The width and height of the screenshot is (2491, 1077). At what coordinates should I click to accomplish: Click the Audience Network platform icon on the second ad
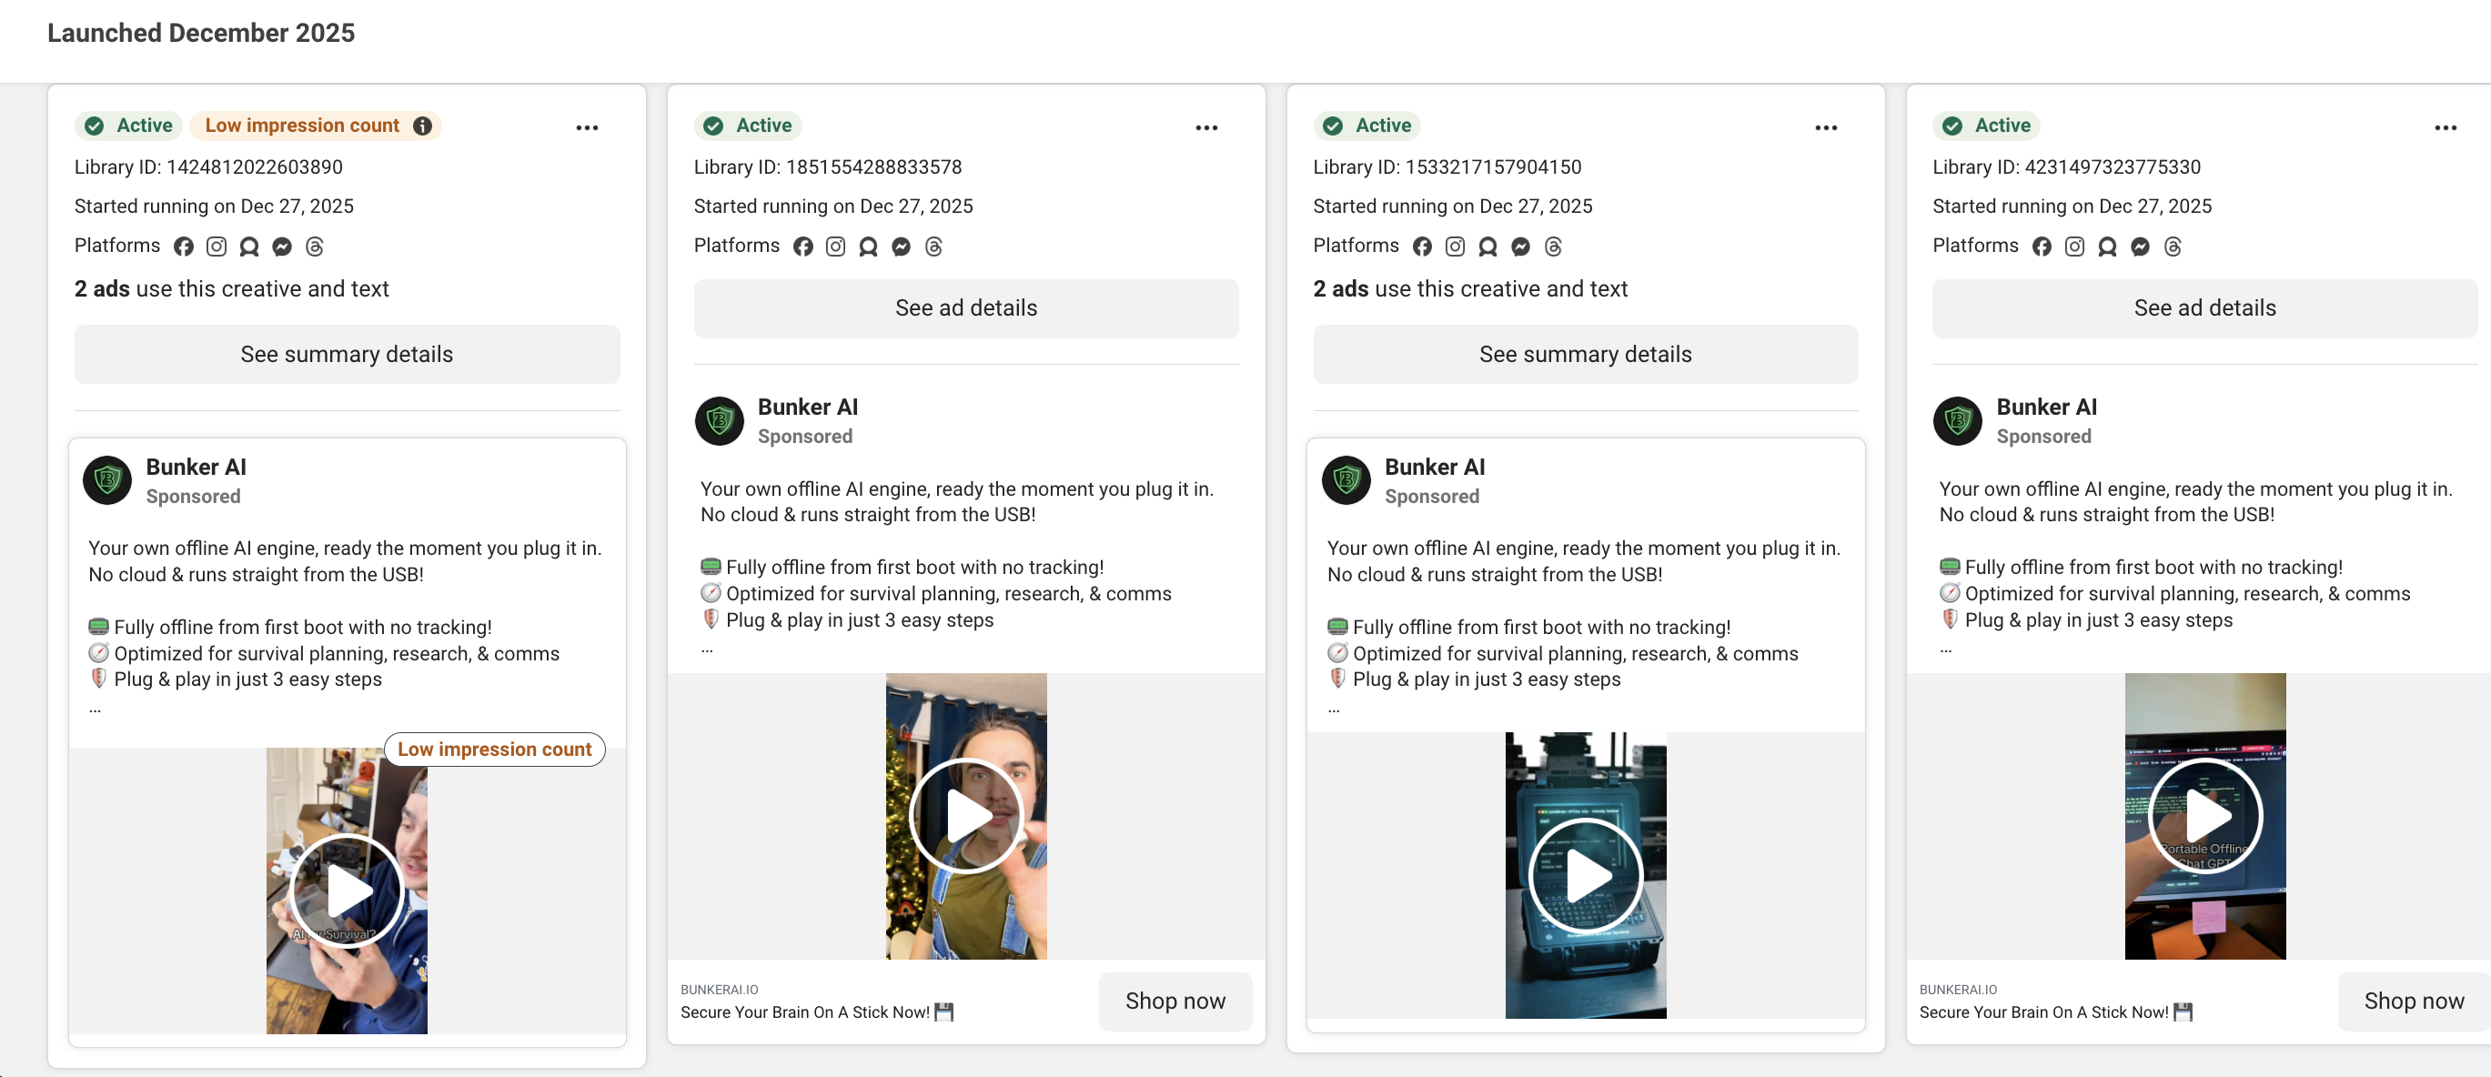[x=867, y=247]
